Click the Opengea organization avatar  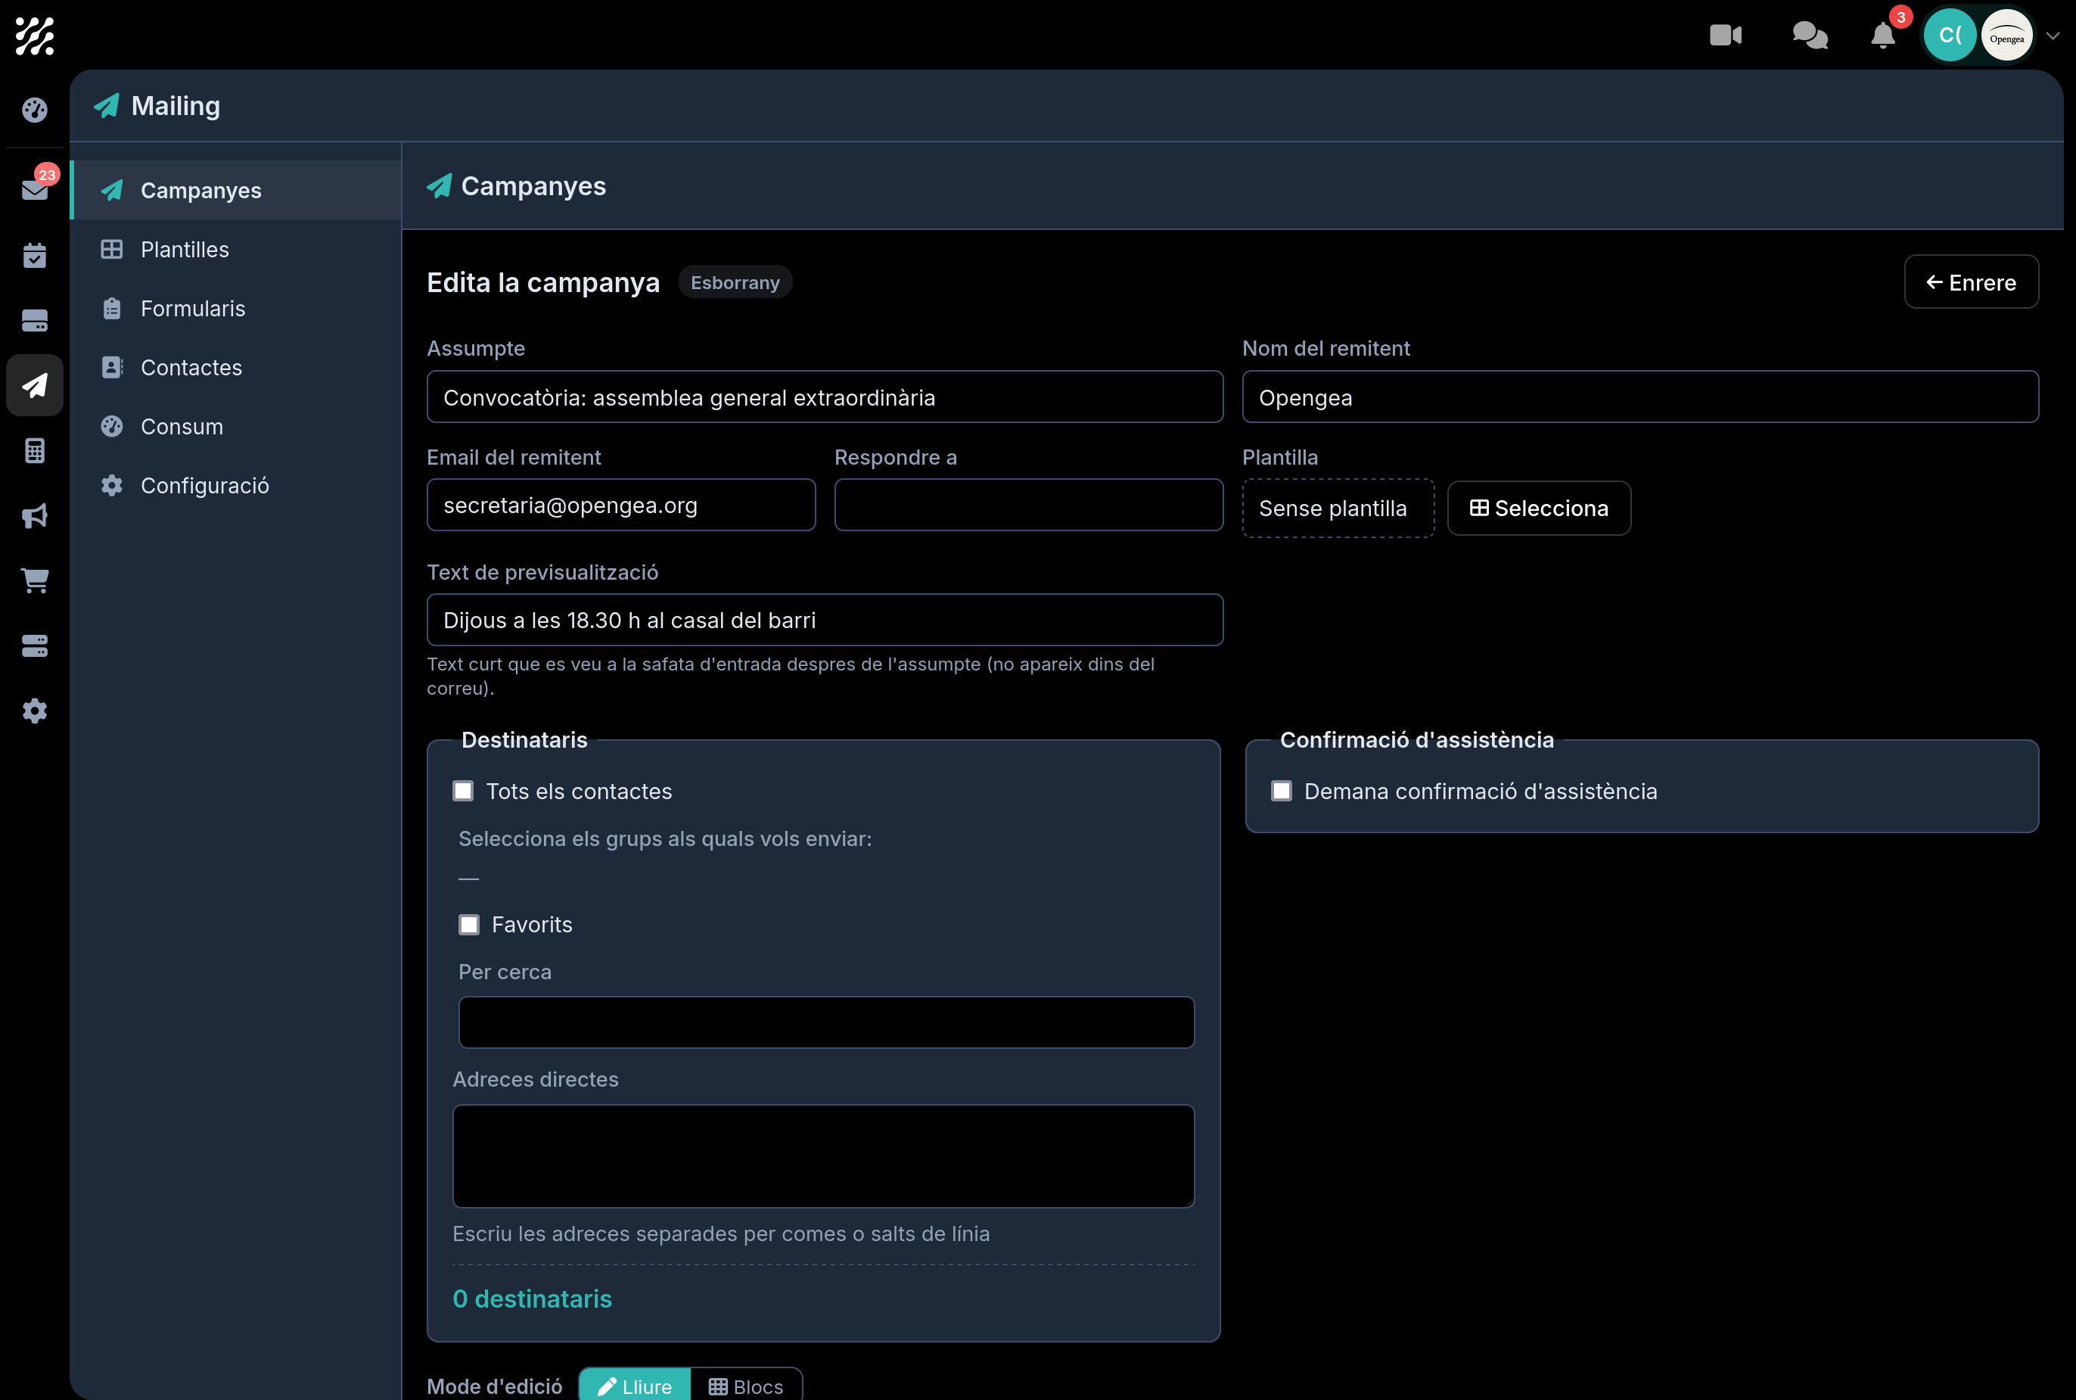point(2006,35)
